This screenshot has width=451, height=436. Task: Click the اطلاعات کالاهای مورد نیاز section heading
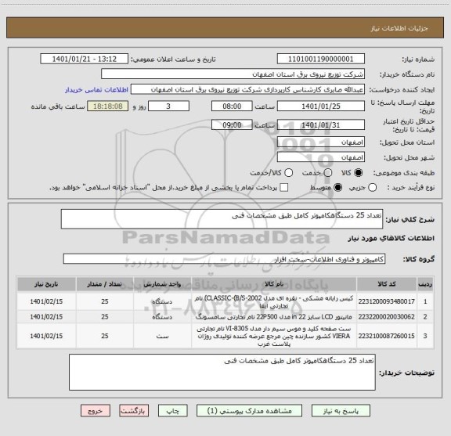[x=391, y=238]
